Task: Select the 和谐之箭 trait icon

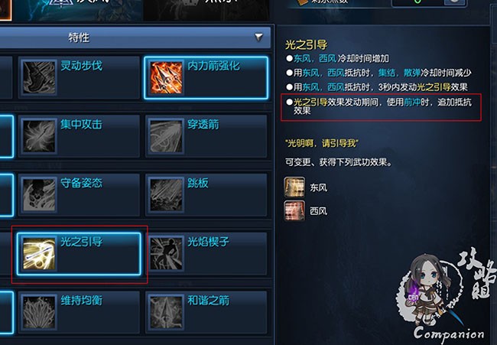Action: [x=166, y=312]
